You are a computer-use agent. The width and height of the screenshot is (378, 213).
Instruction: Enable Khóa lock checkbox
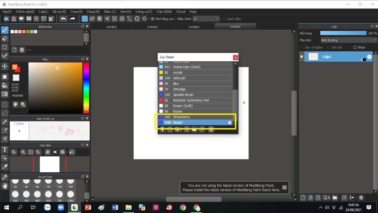tap(355, 47)
